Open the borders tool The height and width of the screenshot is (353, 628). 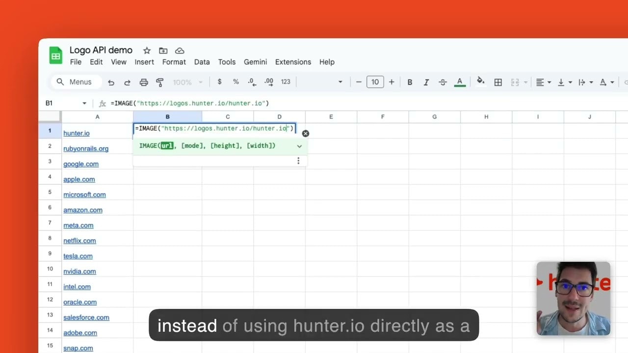click(498, 82)
